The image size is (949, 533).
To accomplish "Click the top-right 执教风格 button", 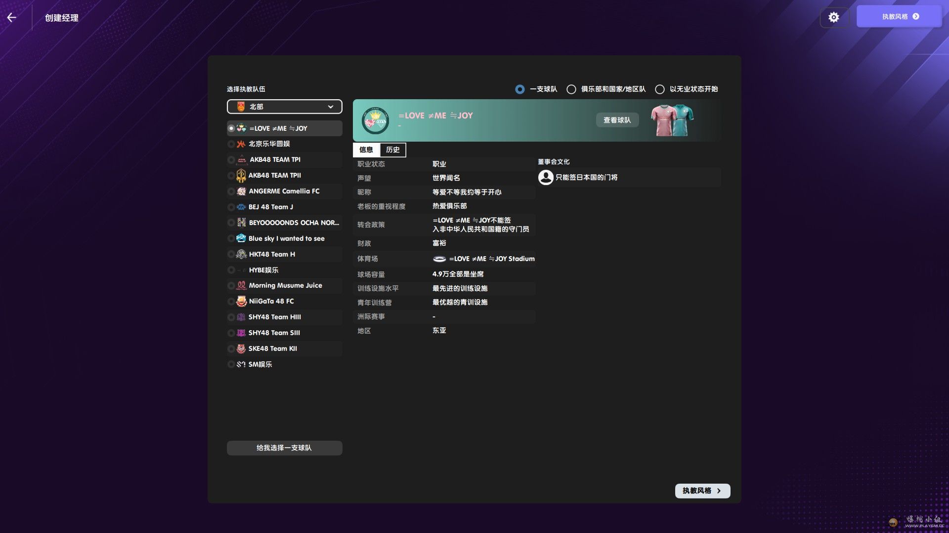I will click(900, 17).
